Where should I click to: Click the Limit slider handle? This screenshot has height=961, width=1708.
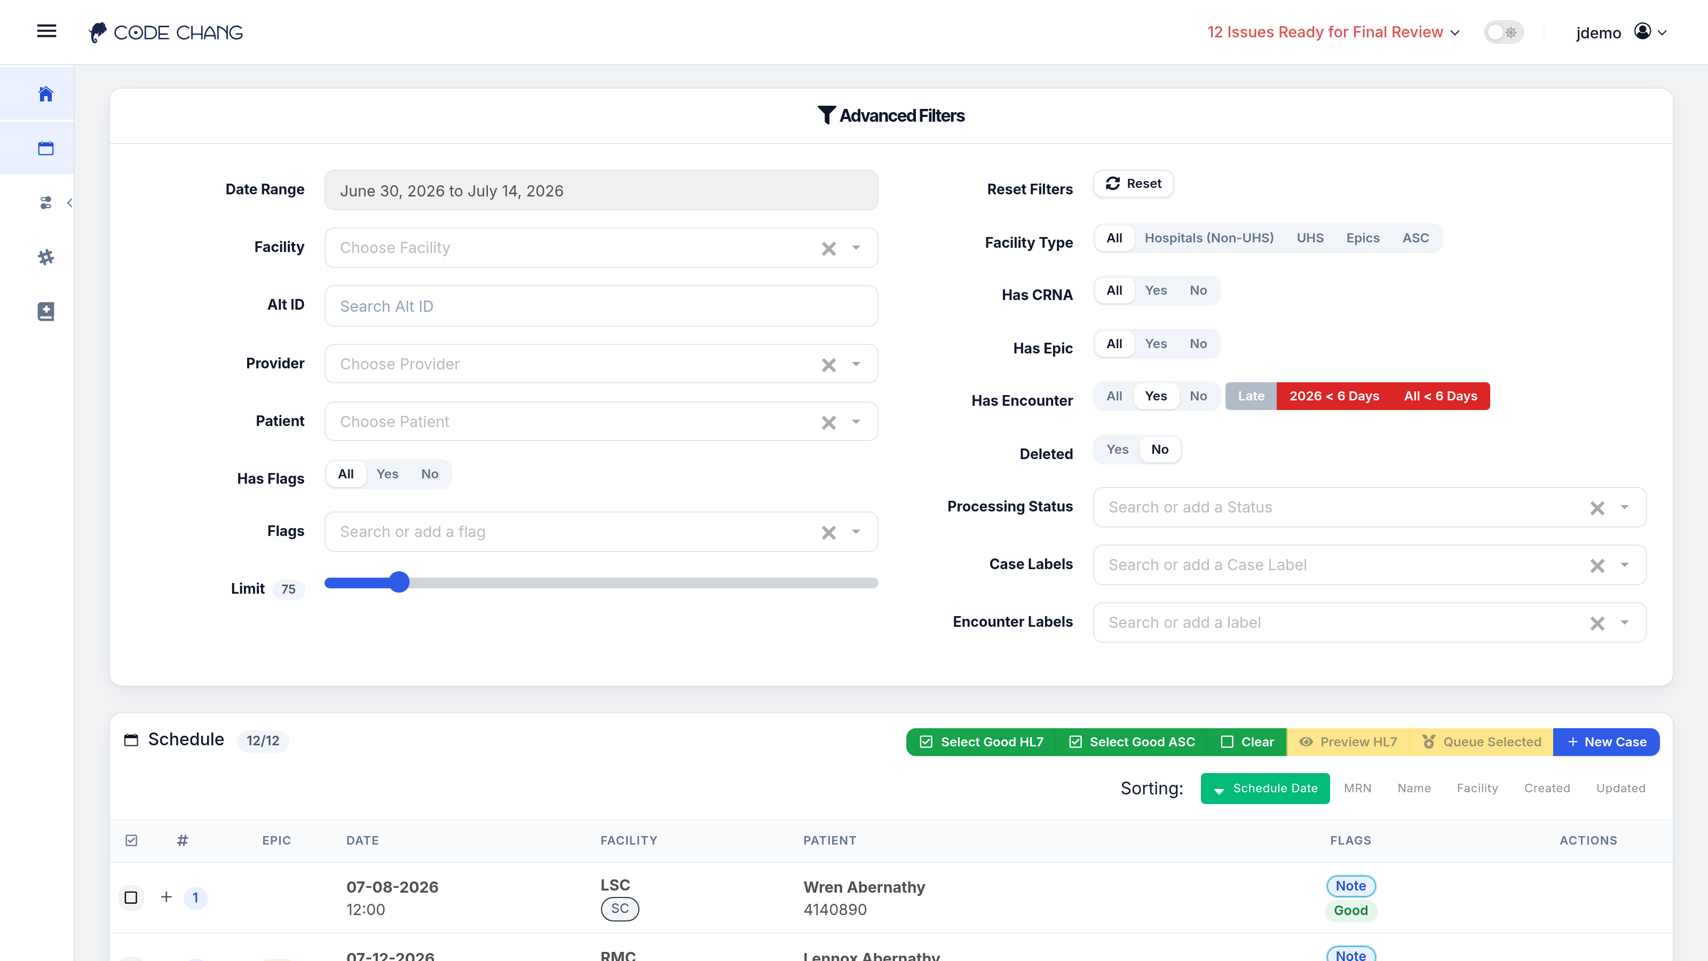[x=399, y=582]
